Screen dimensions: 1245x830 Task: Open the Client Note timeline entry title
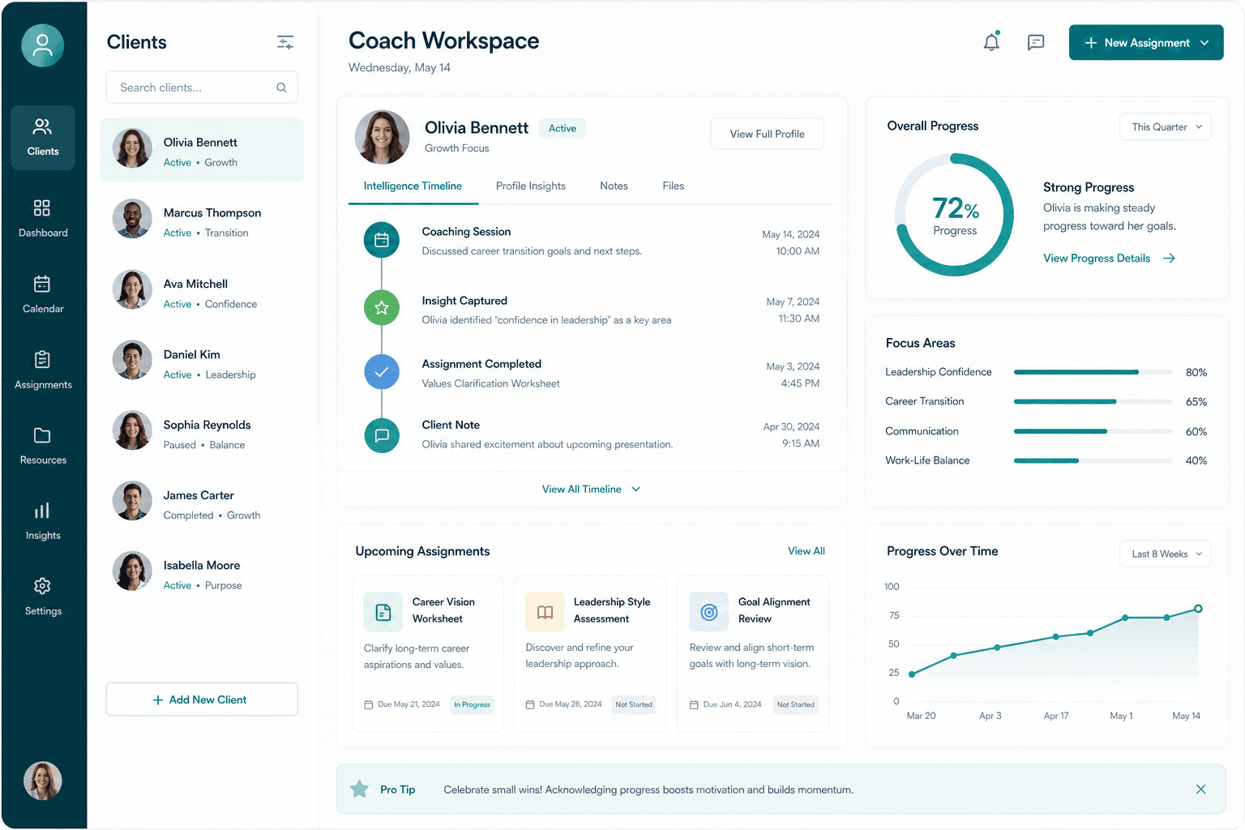451,426
